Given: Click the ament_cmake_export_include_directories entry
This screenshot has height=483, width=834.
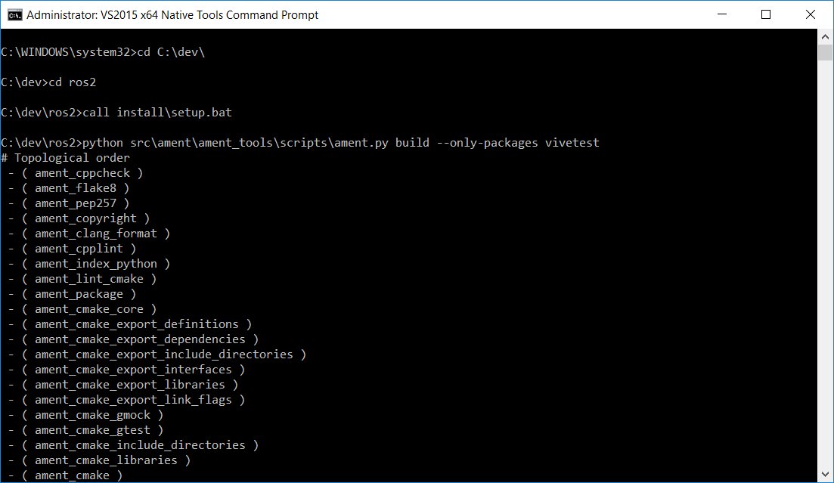Looking at the screenshot, I should click(164, 355).
